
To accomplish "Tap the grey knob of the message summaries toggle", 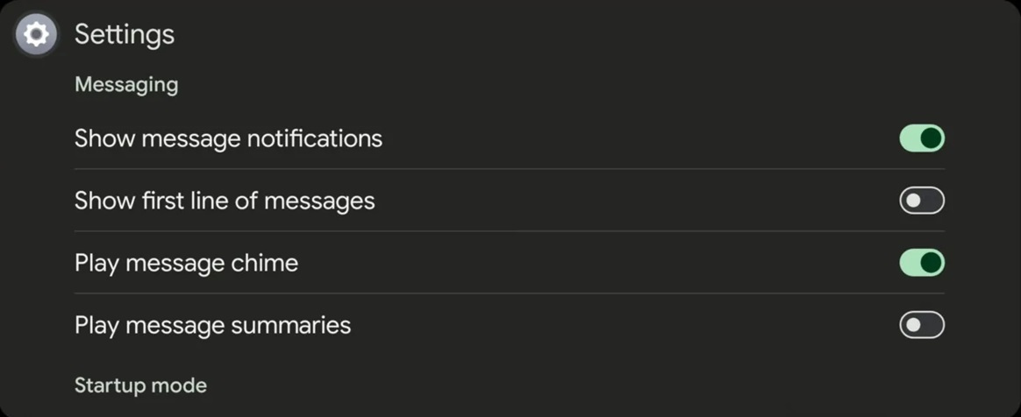I will coord(913,325).
